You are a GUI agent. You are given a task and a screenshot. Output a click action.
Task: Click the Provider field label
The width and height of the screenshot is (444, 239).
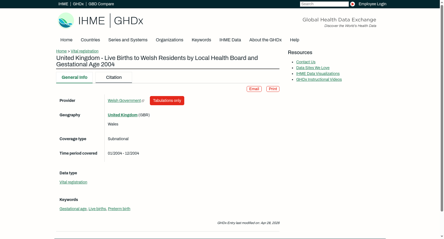coord(67,100)
